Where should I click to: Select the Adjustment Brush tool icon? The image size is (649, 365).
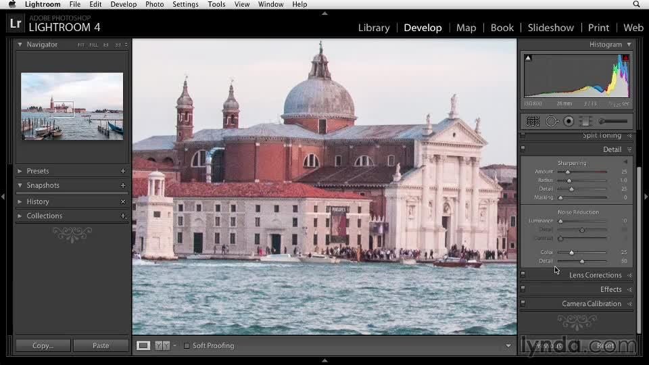613,121
